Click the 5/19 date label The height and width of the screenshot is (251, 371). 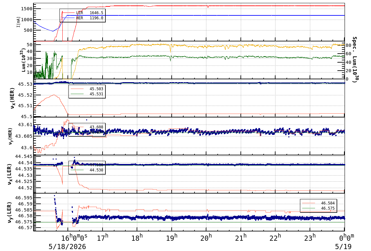pos(343,247)
